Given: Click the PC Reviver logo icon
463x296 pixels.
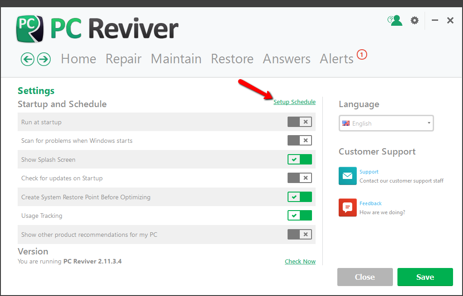Looking at the screenshot, I should pos(30,29).
